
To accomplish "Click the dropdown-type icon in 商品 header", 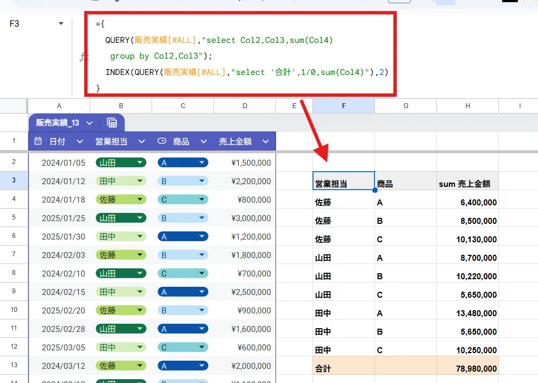I will (x=162, y=141).
